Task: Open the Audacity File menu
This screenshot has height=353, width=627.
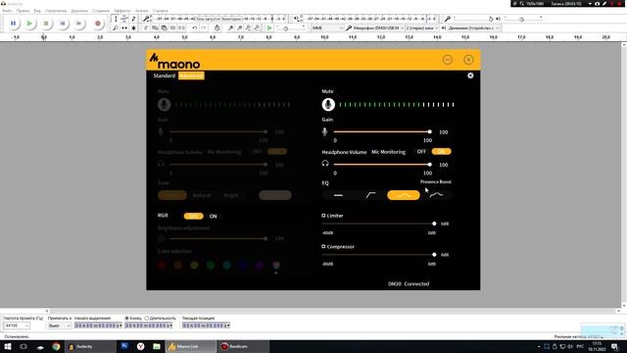Action: 7,11
